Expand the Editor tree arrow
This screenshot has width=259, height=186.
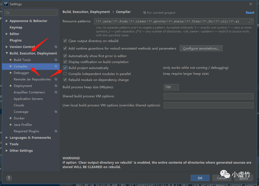click(6, 34)
